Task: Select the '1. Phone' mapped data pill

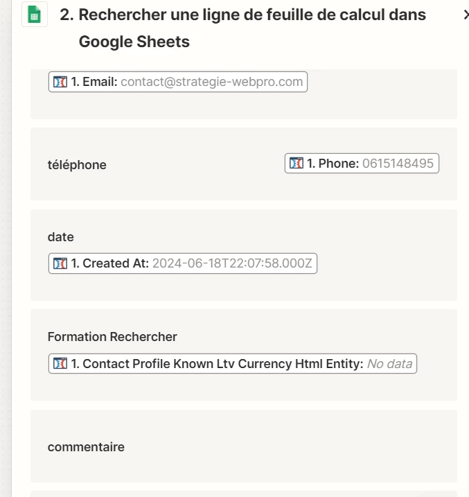Action: 362,163
